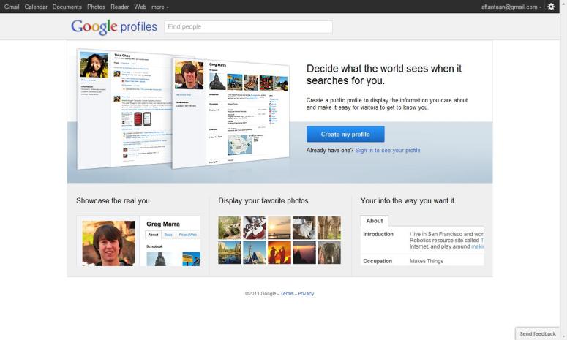The image size is (567, 340).
Task: Click the 'Your info the way you want it.' heading
Action: 408,201
